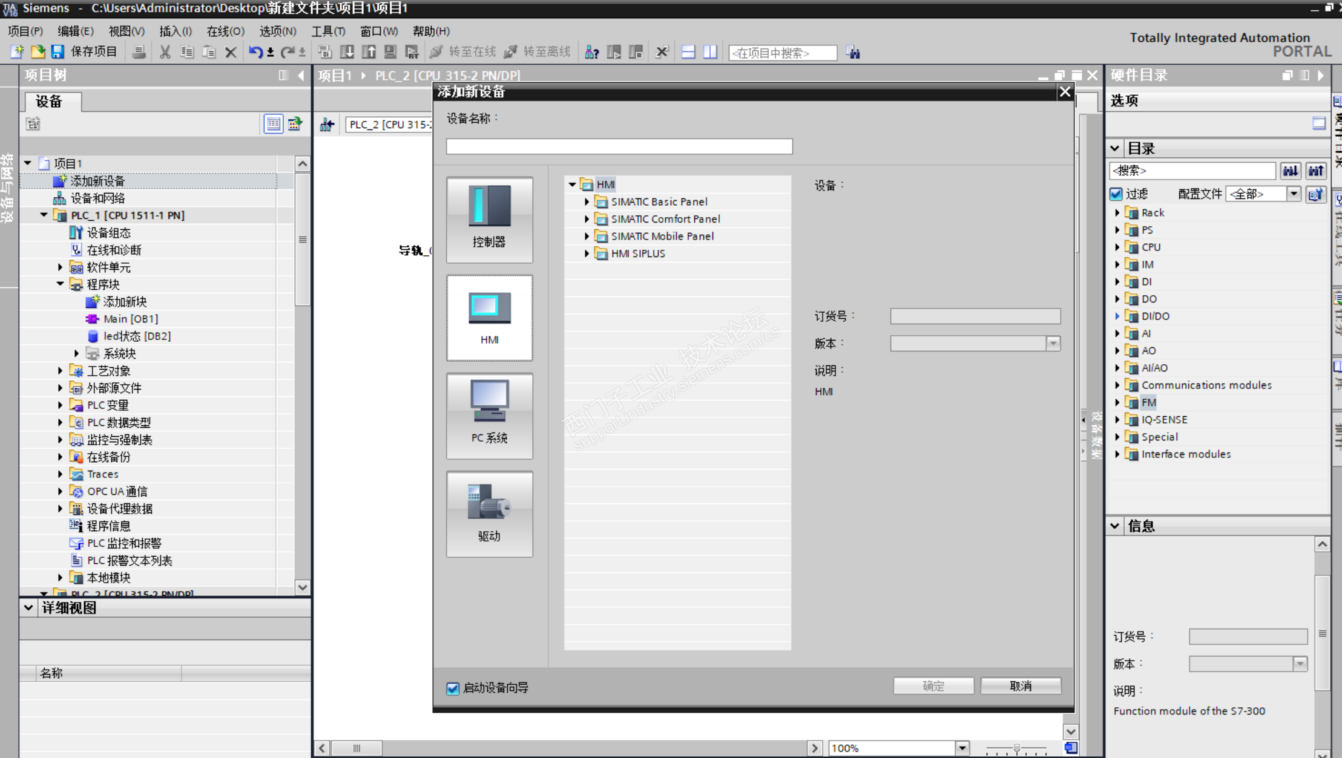Viewport: 1342px width, 758px height.
Task: Click the save project disk icon
Action: (58, 52)
